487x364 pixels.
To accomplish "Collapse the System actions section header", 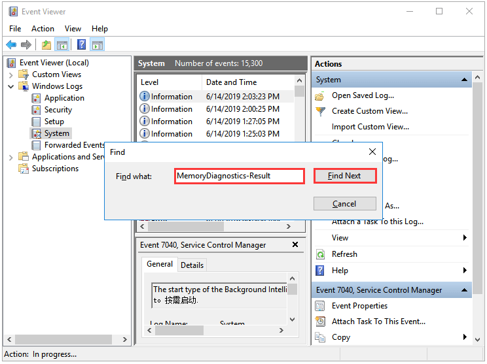I will (464, 80).
